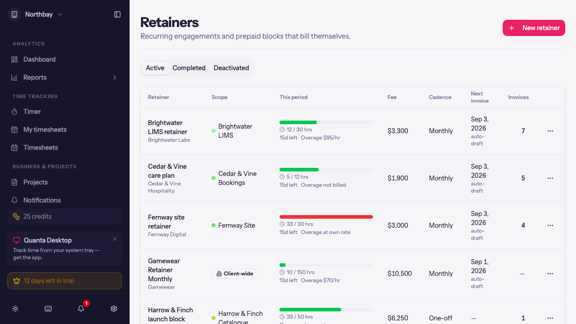This screenshot has height=324, width=576.
Task: Click the Sep 1, 2026 next invoice date
Action: click(x=480, y=266)
